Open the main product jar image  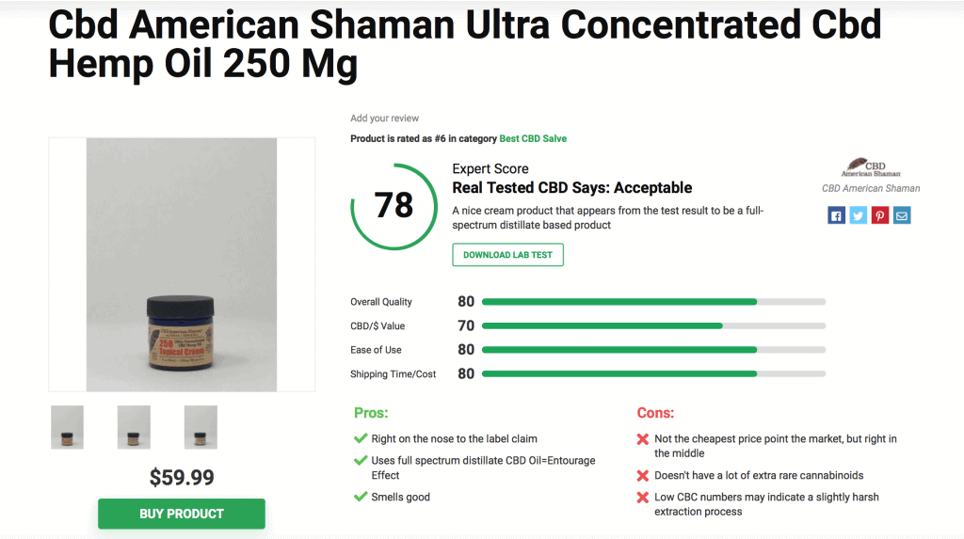click(182, 264)
